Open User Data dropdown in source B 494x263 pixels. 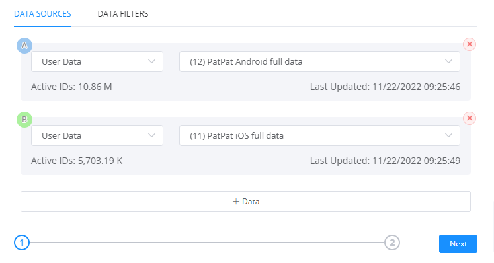(97, 135)
